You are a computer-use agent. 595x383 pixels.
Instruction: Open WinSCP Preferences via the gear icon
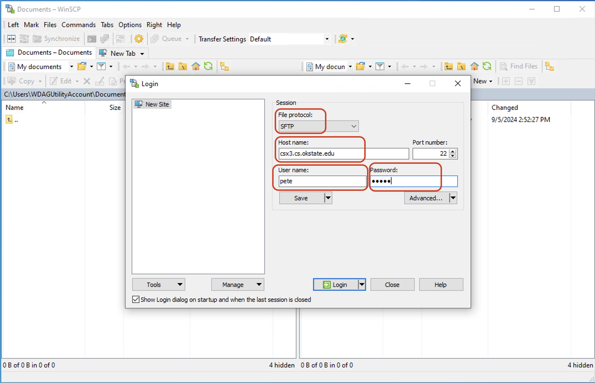pos(139,39)
